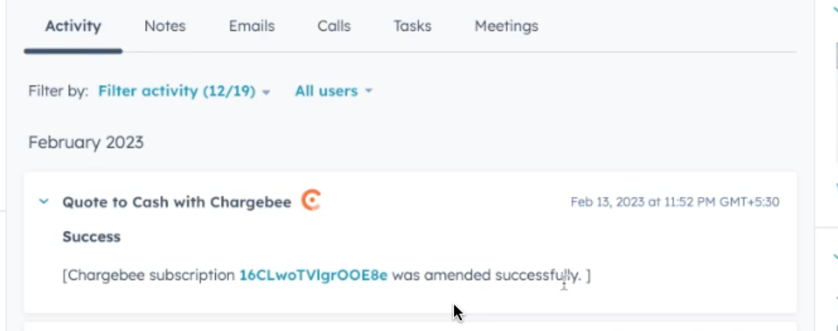Switch to the Activity tab
Screen dimensions: 838x331
pos(73,26)
